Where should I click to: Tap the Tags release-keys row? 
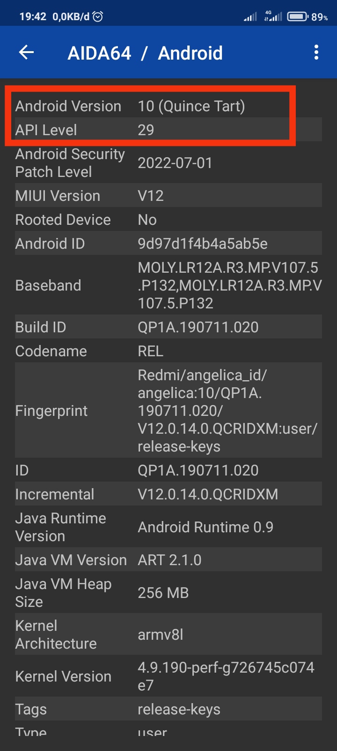(168, 709)
